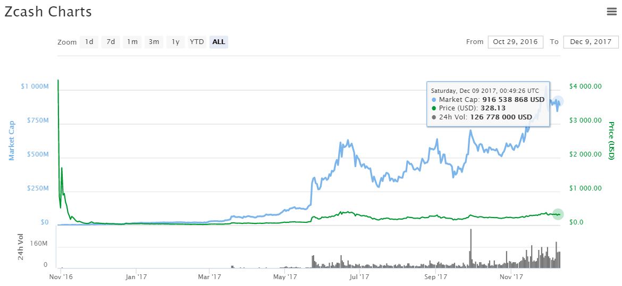Click the tooltip 24h Vol value
Screen dimensions: 622x286
501,117
